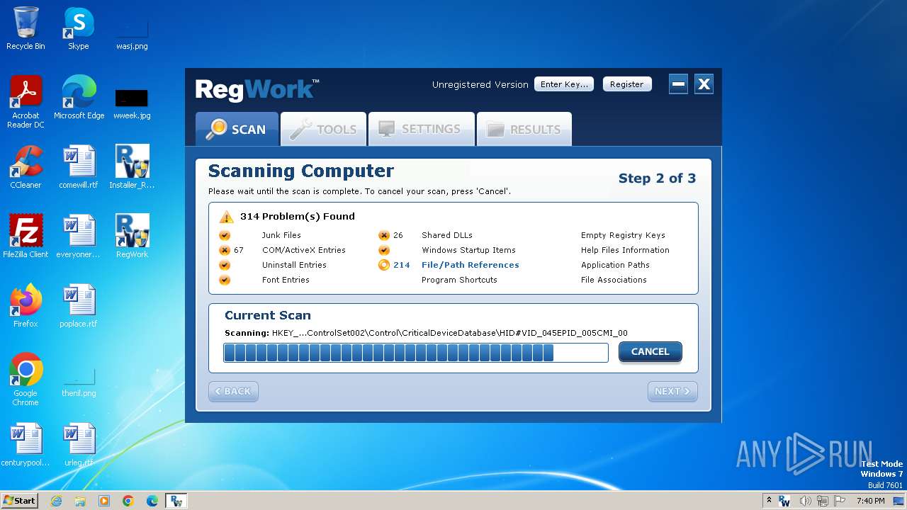Select the Help Files Information label

tap(625, 250)
